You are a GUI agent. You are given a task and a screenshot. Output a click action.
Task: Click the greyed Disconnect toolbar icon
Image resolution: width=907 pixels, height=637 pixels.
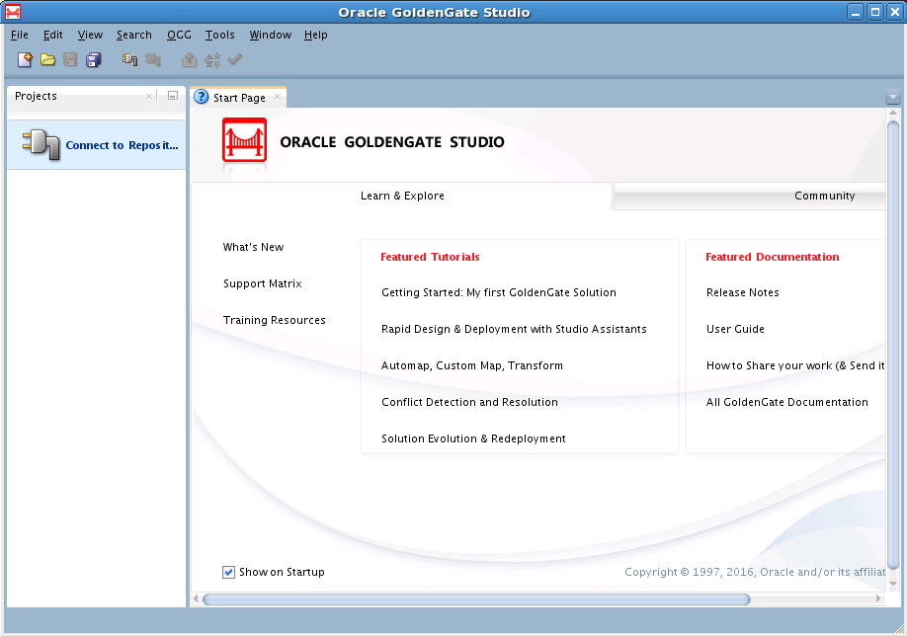tap(153, 59)
